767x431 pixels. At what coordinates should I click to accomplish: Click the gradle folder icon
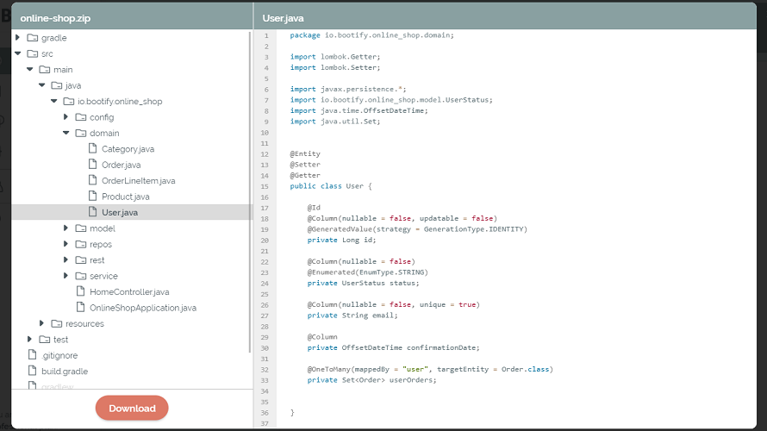pyautogui.click(x=33, y=38)
